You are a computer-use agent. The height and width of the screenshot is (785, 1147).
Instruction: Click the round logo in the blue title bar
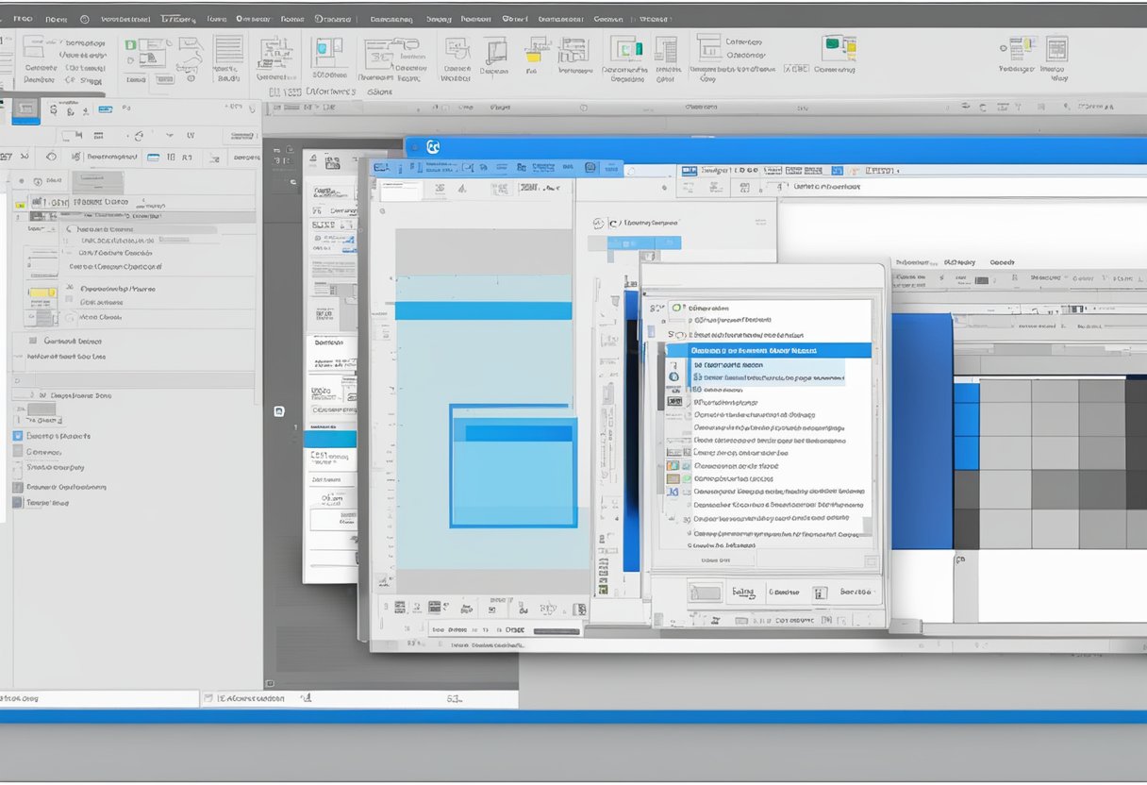[x=433, y=147]
